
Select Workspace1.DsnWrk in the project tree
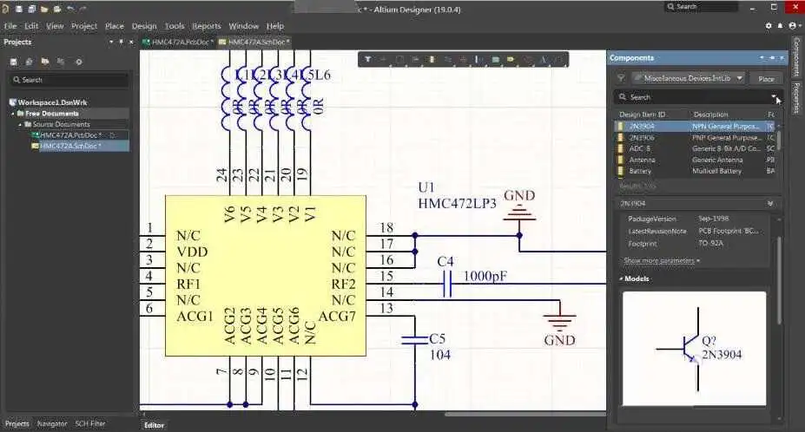(52, 102)
